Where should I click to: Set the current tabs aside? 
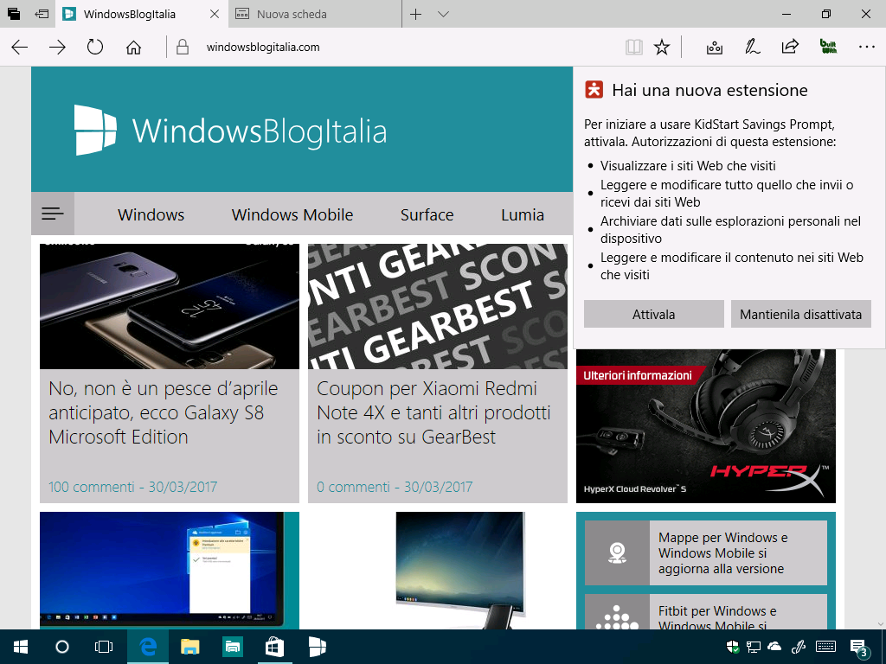[42, 14]
